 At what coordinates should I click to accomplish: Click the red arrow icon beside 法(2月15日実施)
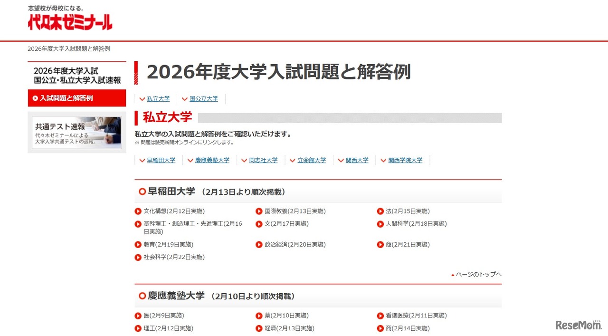[x=380, y=211]
